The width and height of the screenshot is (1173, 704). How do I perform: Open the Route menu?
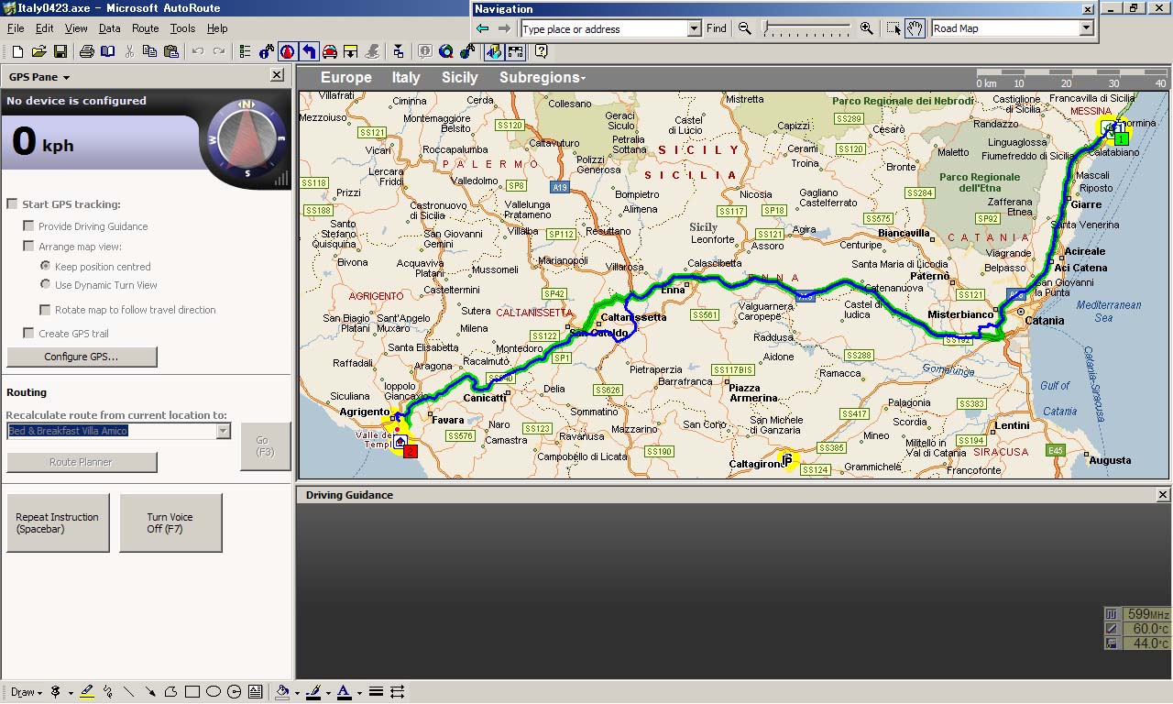pos(145,28)
